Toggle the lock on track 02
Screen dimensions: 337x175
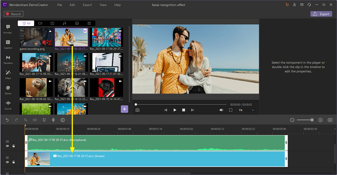(x=13, y=162)
